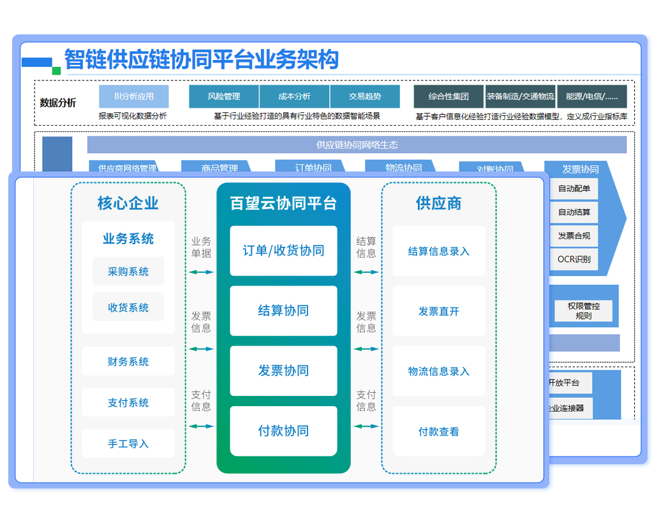Click 支付信息 label next to 核心企业
This screenshot has height=505, width=659.
click(x=202, y=401)
